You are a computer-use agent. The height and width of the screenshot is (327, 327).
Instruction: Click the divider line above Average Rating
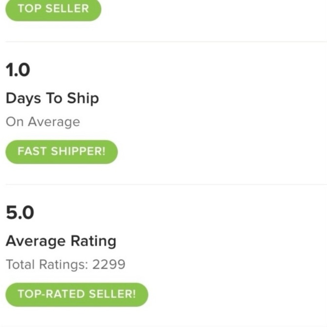coord(163,184)
